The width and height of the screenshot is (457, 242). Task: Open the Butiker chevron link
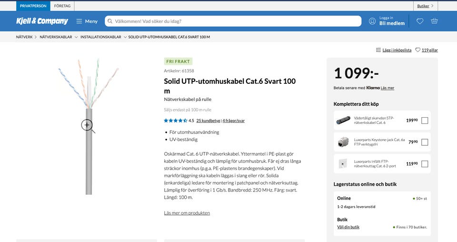(426, 6)
